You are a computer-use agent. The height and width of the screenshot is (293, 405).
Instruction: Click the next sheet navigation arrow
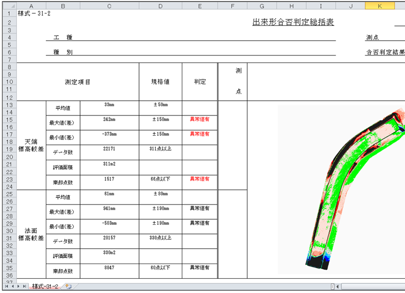click(x=18, y=286)
